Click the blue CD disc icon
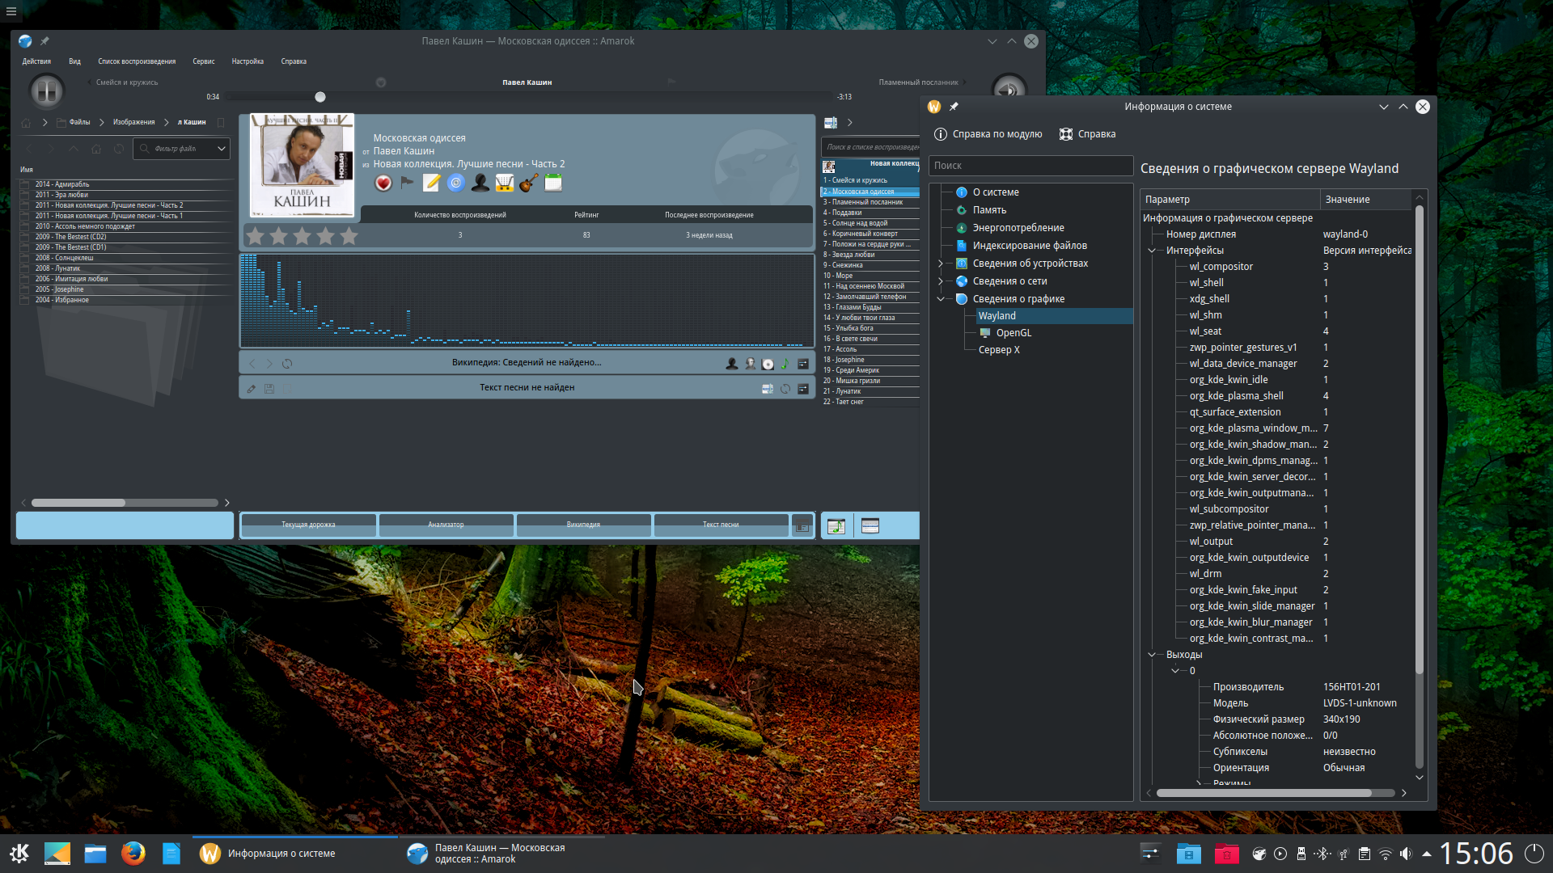This screenshot has width=1553, height=873. (456, 183)
